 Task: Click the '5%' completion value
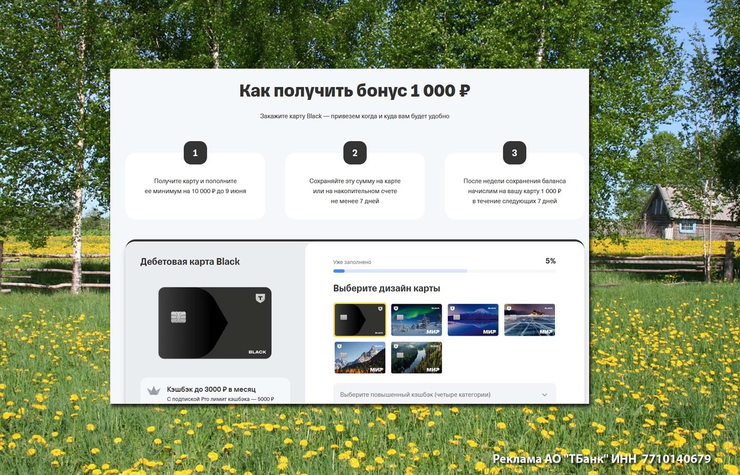pyautogui.click(x=550, y=261)
